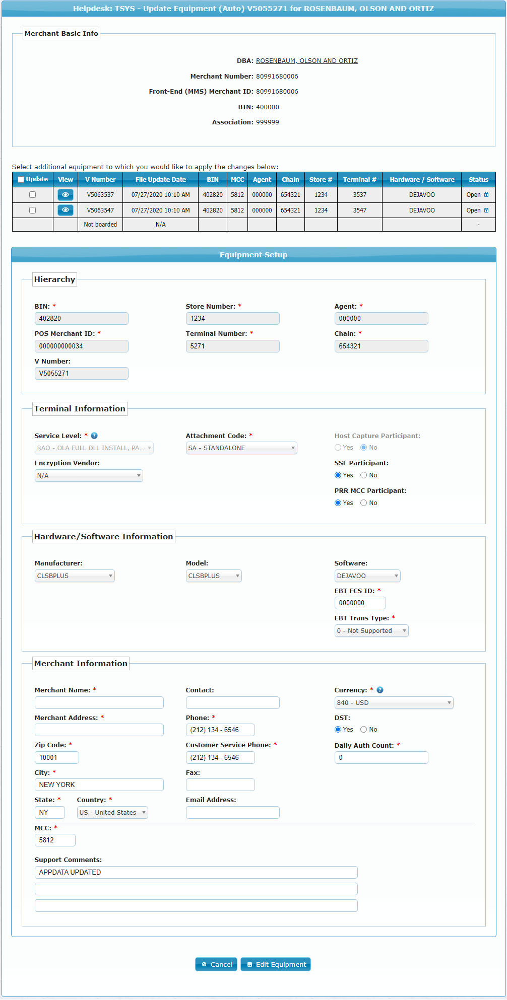Click the Currency help icon
This screenshot has height=1000, width=507.
click(380, 690)
